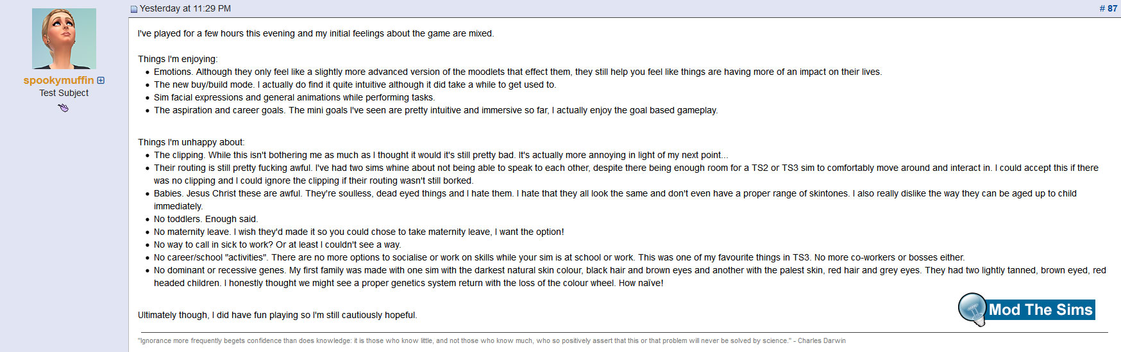The width and height of the screenshot is (1121, 352).
Task: Click the post document icon beside timestamp
Action: [134, 9]
